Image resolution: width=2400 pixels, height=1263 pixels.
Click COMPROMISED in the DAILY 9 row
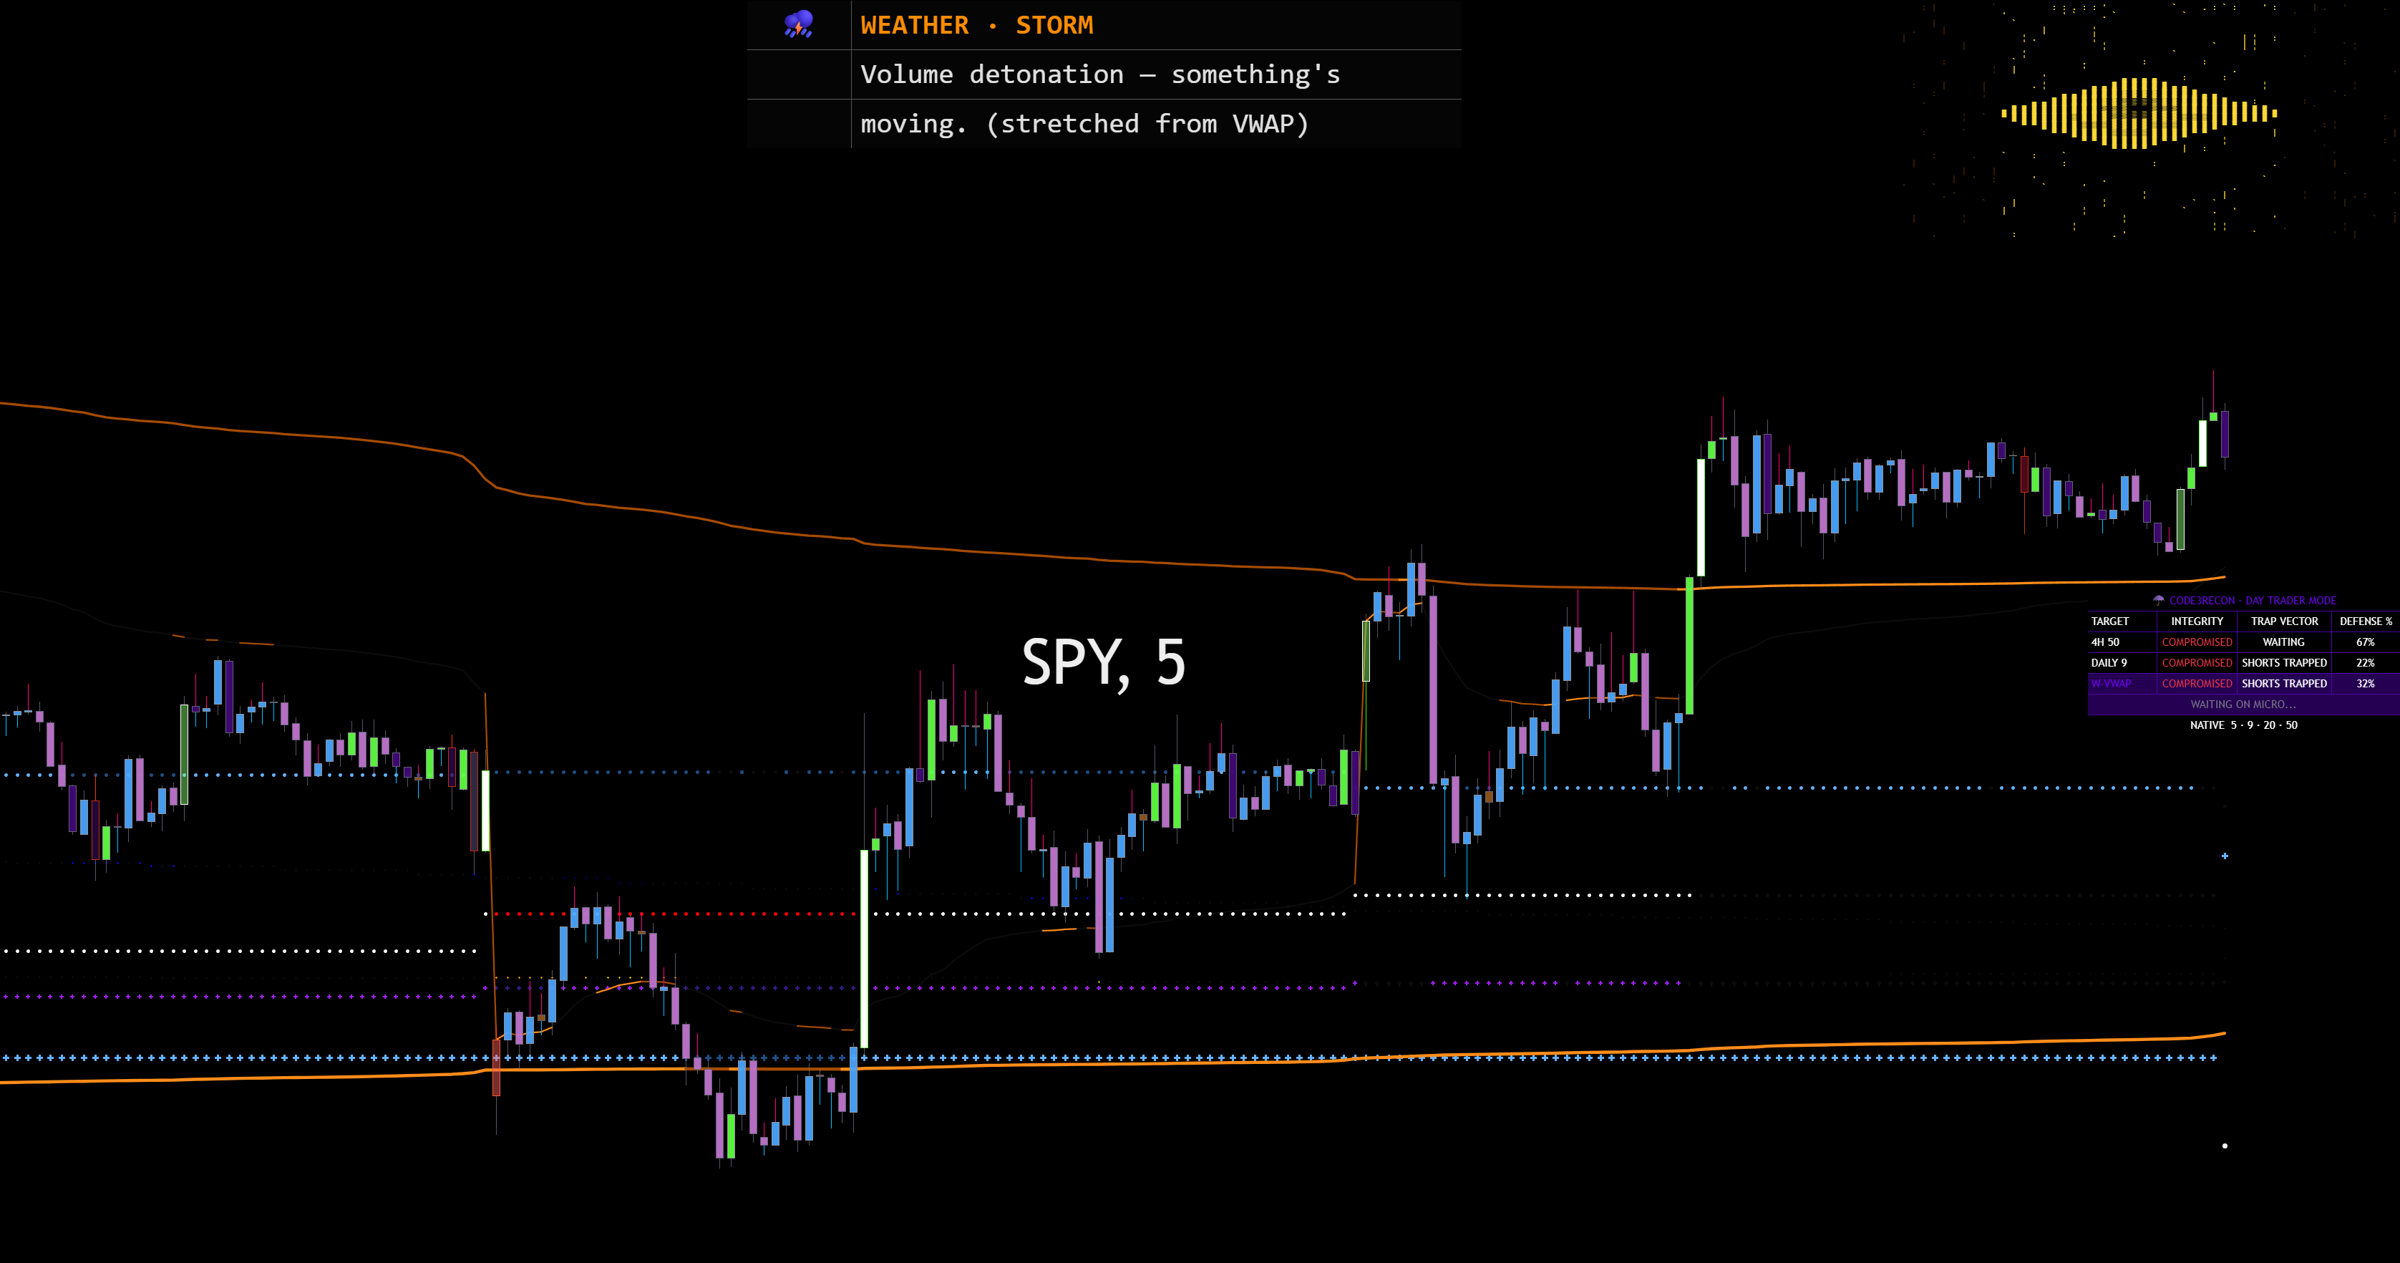tap(2197, 663)
